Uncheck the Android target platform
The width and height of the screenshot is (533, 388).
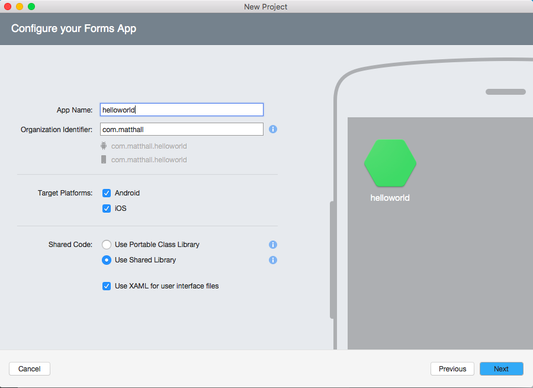[107, 193]
